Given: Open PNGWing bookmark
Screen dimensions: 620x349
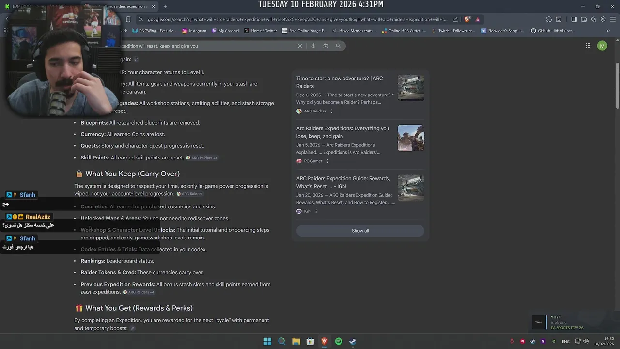Looking at the screenshot, I should tap(155, 31).
